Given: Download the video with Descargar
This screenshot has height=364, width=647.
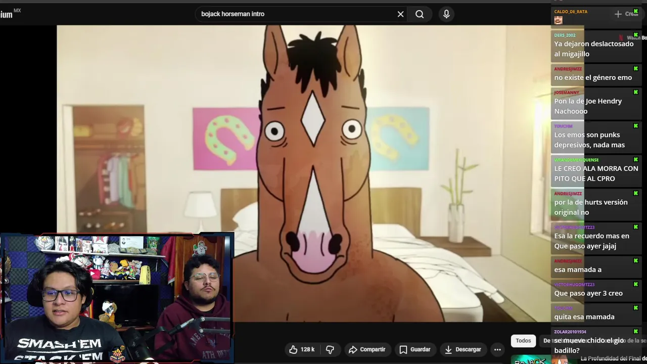Looking at the screenshot, I should click(463, 349).
